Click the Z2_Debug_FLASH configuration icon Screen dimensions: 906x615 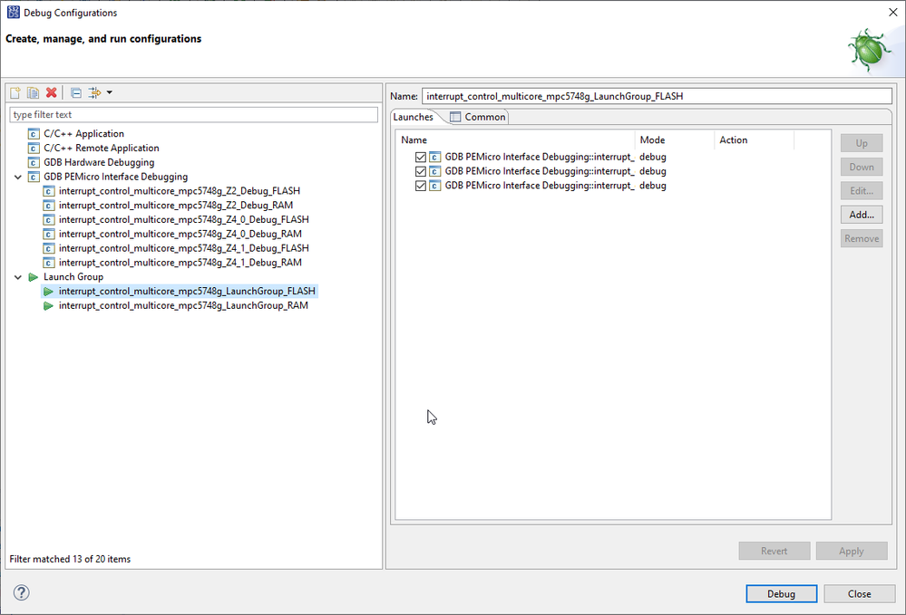[x=49, y=191]
